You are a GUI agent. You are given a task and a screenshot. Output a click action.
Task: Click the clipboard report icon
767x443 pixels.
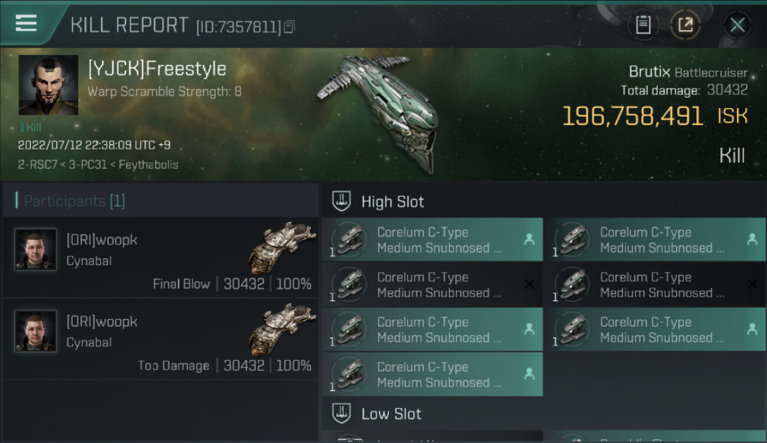tap(643, 25)
